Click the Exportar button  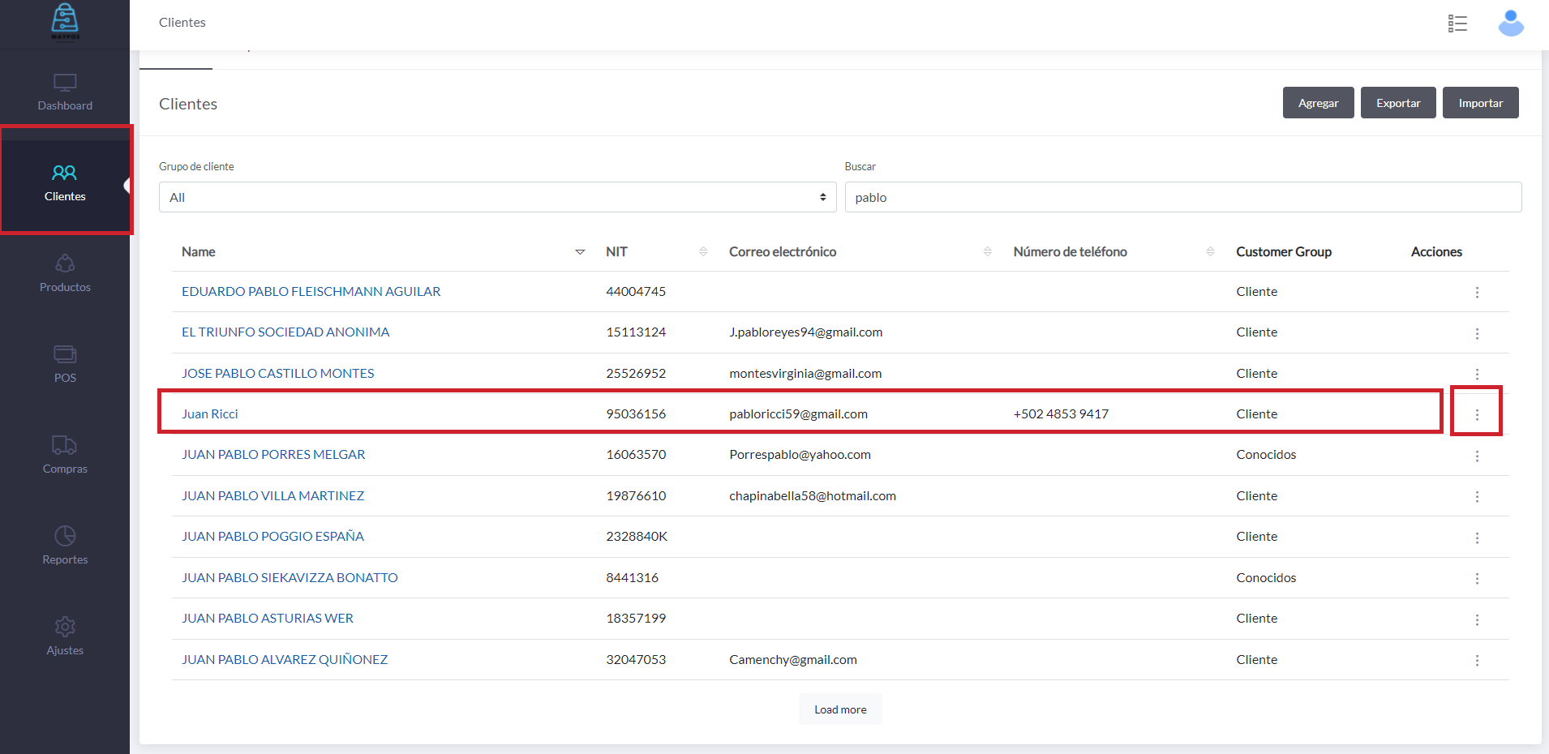point(1397,103)
